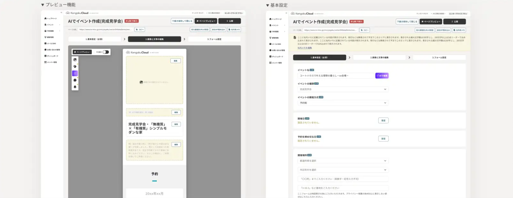This screenshot has width=513, height=198.
Task: Go to step 3.フォーム設定 in preview screen
Action: coord(214,39)
